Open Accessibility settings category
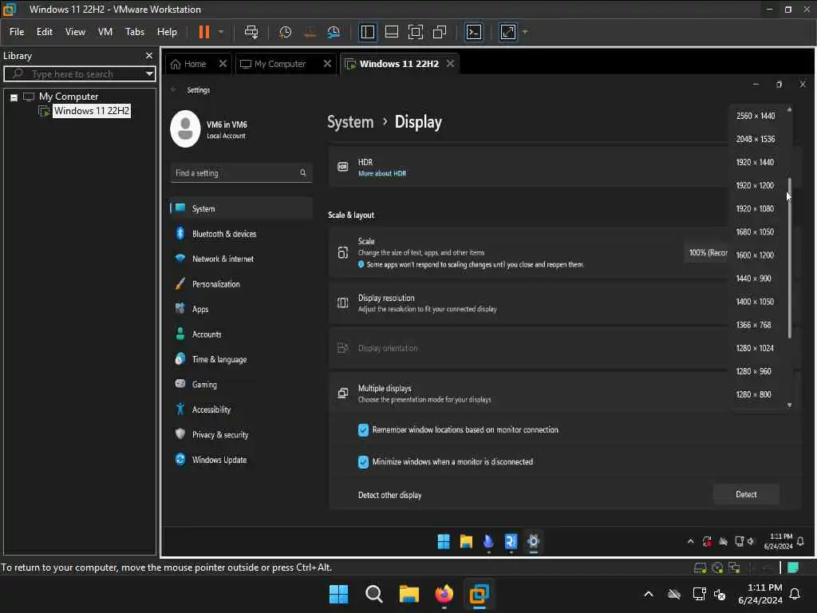This screenshot has width=817, height=613. 241,409
